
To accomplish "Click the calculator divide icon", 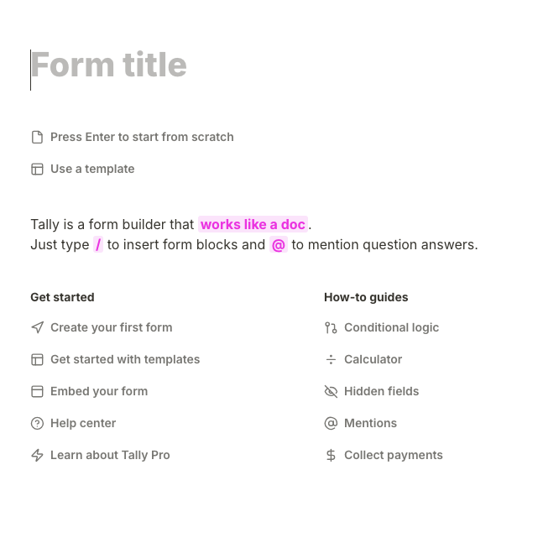I will pyautogui.click(x=331, y=359).
